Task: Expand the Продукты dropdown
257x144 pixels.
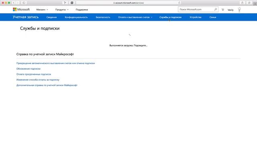Action: pos(62,10)
